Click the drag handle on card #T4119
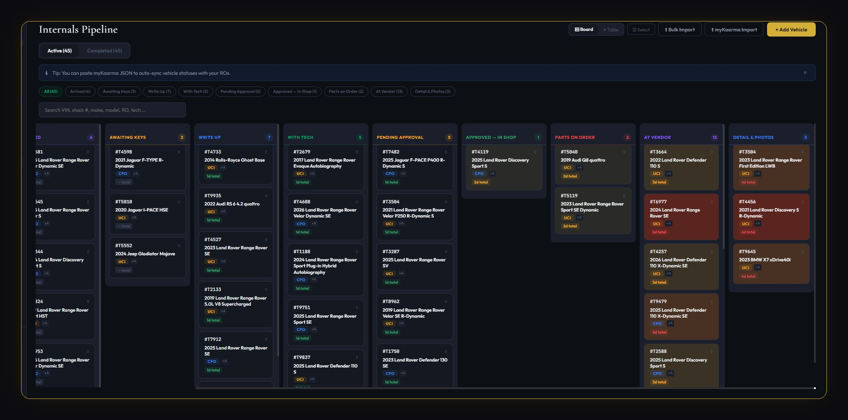Screen dimensions: 848x420 click(x=535, y=151)
